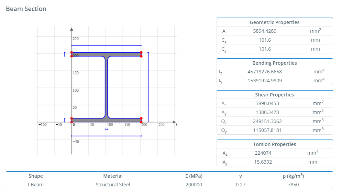Click the Beam Section heading
Viewport: 342px width, 196px height.
click(26, 9)
